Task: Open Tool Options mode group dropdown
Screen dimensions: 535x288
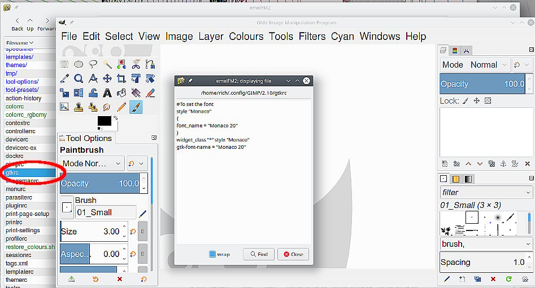Action: [x=137, y=163]
